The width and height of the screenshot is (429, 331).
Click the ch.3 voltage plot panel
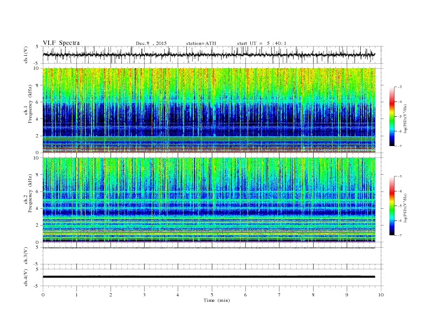coord(213,256)
